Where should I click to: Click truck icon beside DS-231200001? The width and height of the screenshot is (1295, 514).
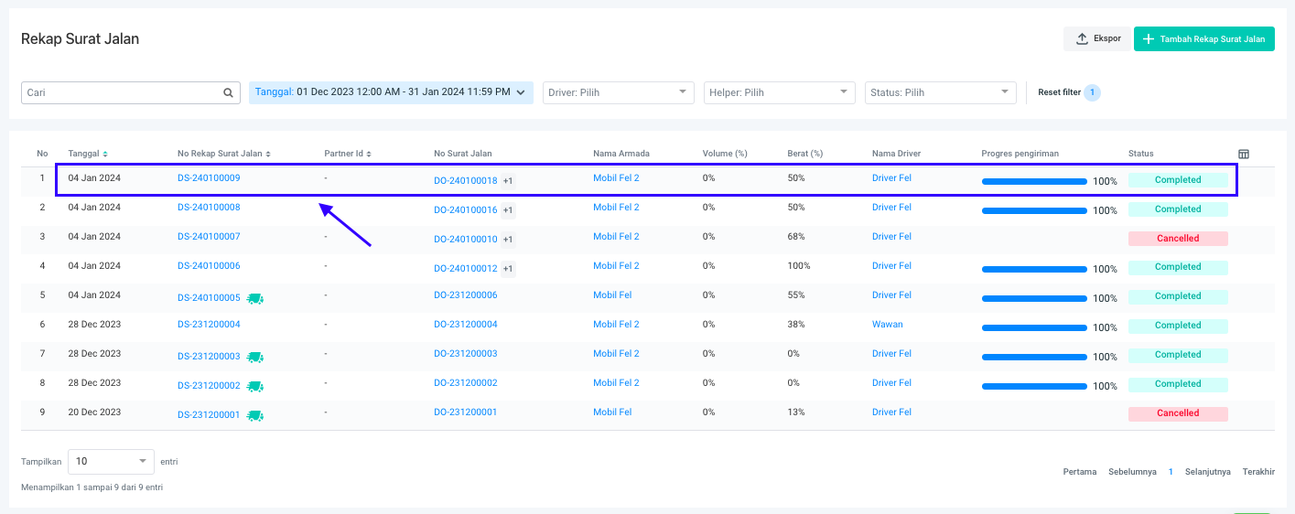[x=255, y=415]
